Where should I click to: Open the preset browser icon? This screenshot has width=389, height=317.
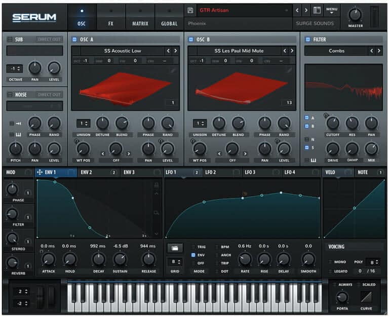(317, 10)
